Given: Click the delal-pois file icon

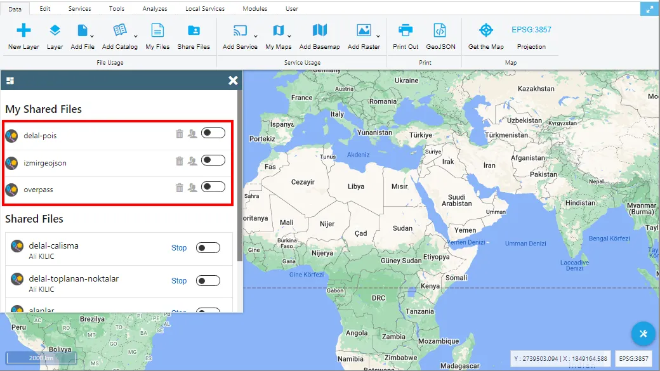Looking at the screenshot, I should 12,136.
